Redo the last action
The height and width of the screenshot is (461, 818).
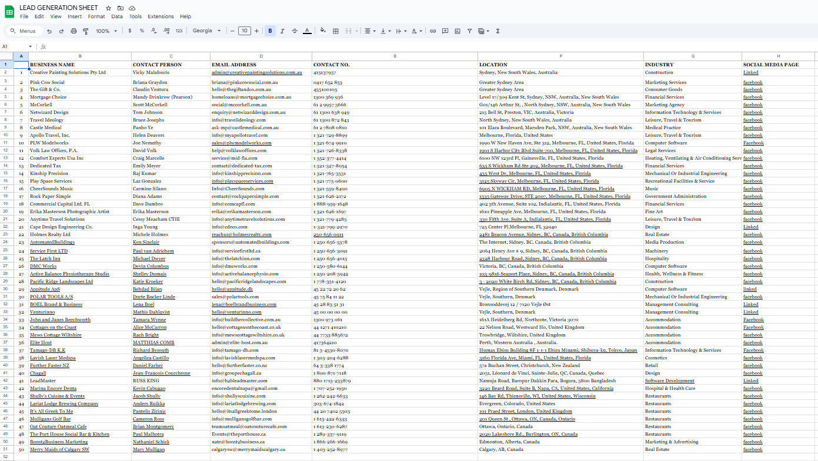pos(62,31)
